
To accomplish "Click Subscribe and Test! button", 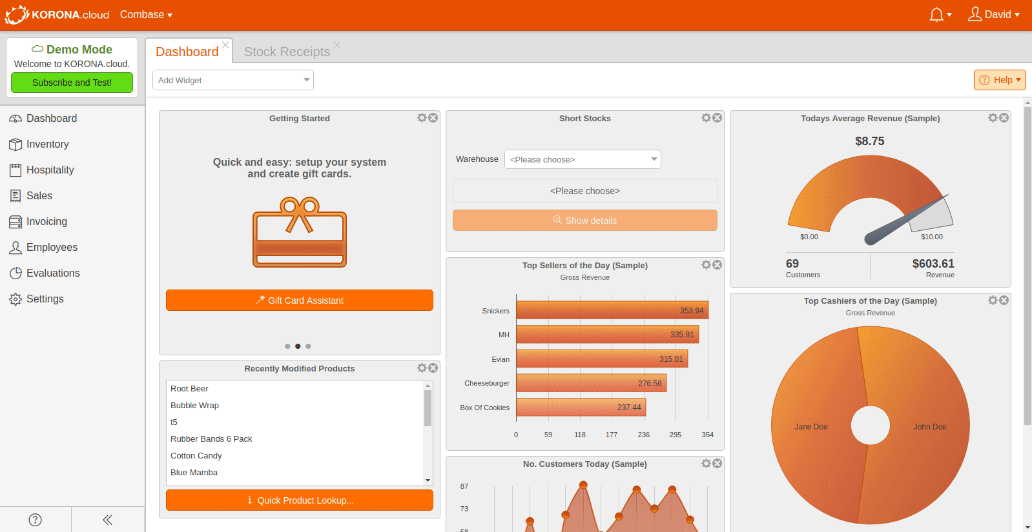I will click(x=72, y=83).
